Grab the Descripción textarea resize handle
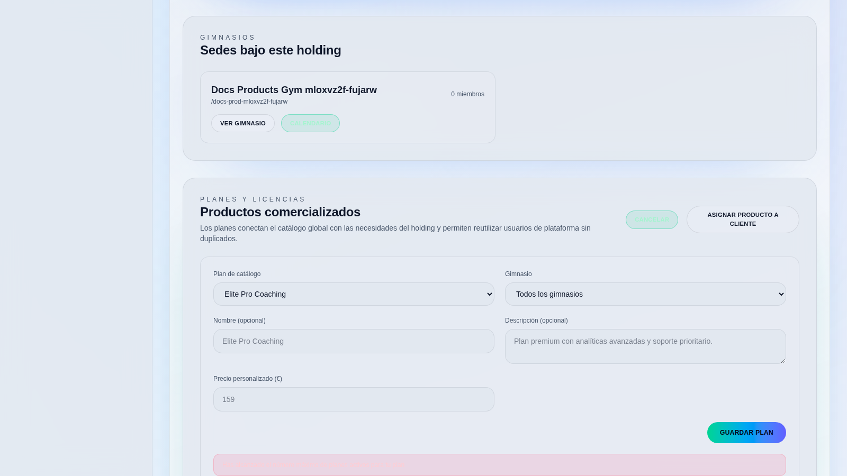Image resolution: width=847 pixels, height=476 pixels. 782,360
